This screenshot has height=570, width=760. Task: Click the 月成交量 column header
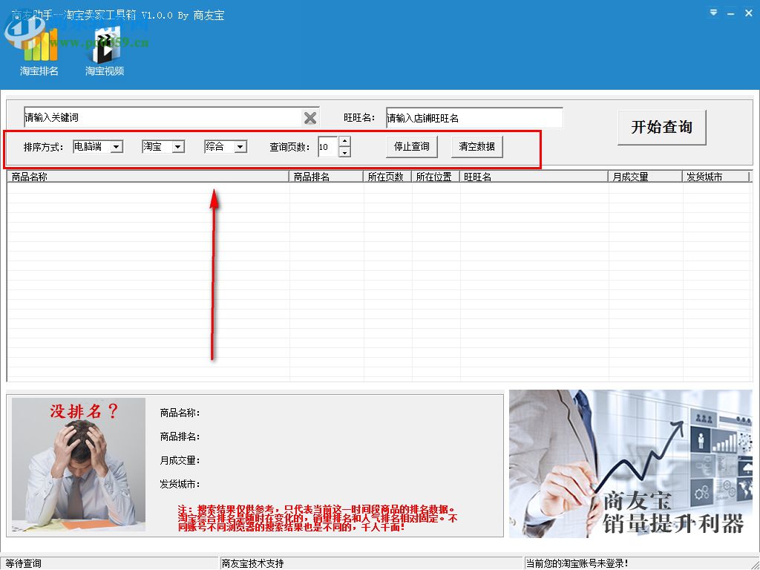coord(643,176)
